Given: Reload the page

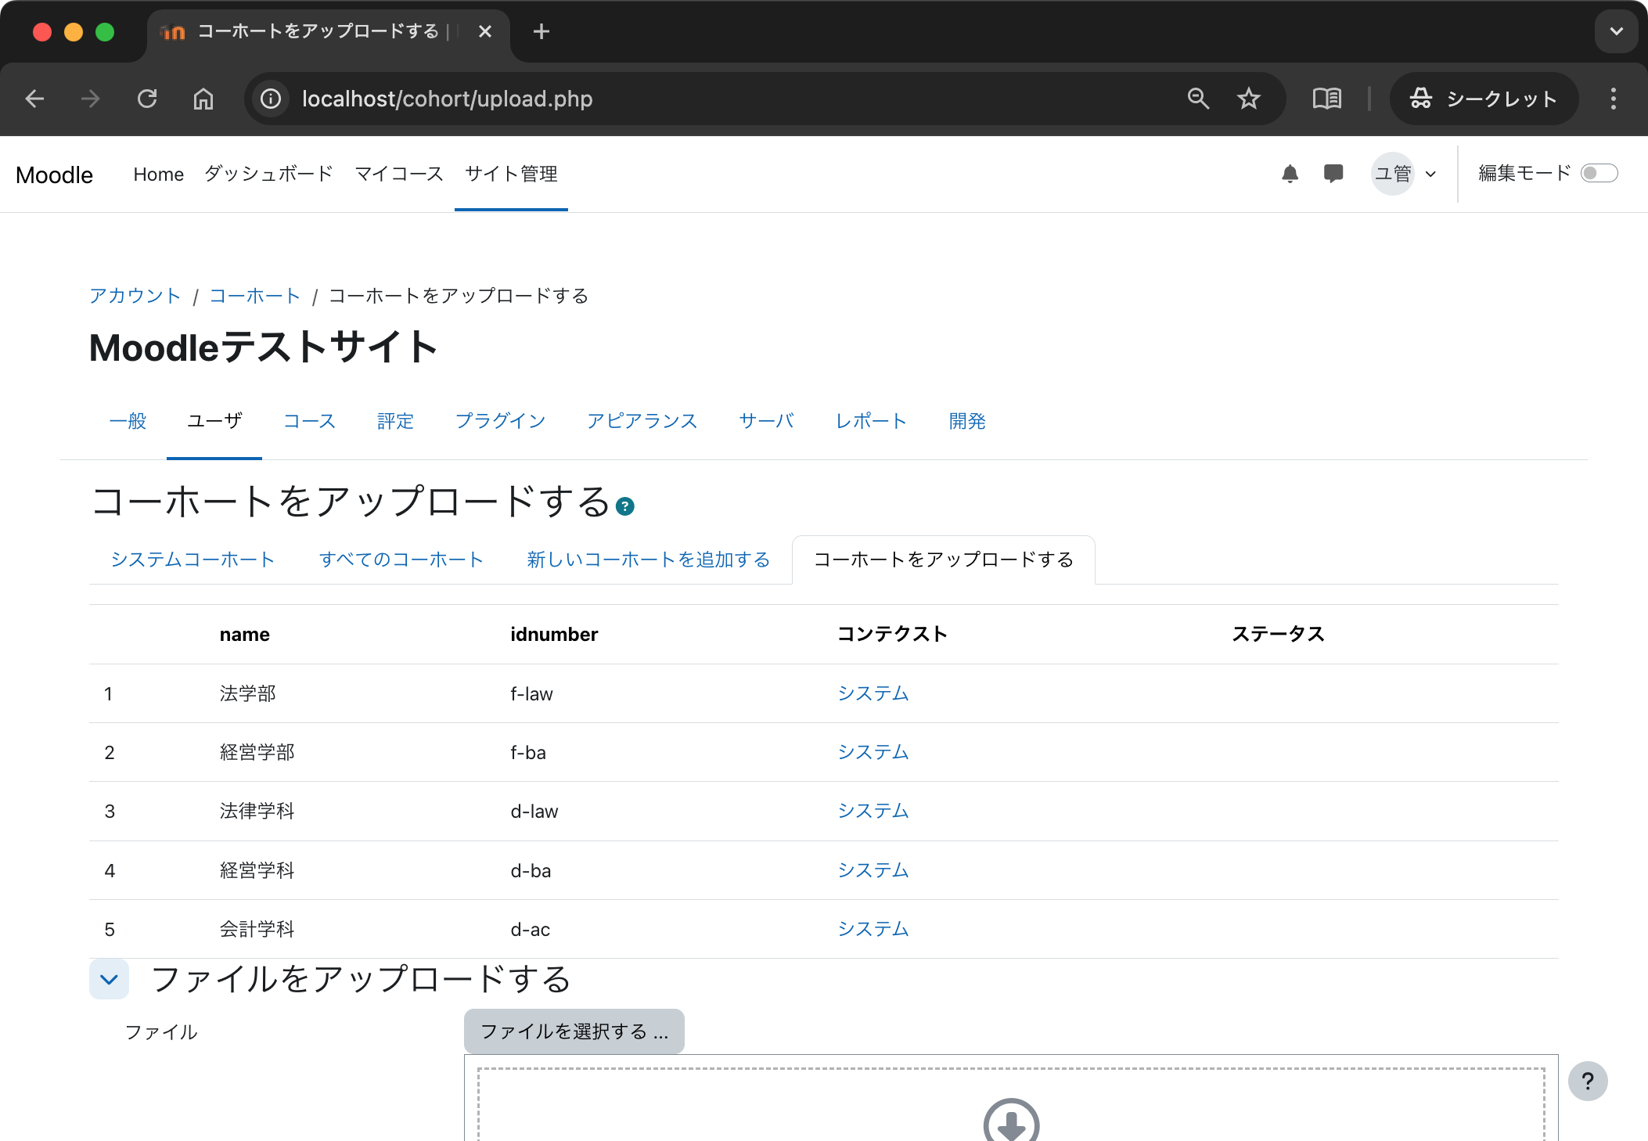Looking at the screenshot, I should point(148,99).
